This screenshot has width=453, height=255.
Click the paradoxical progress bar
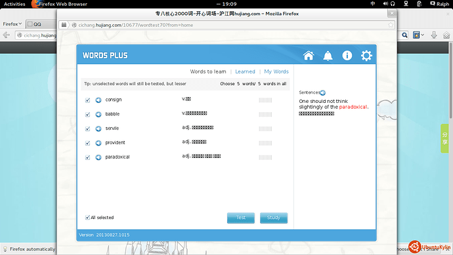click(265, 157)
